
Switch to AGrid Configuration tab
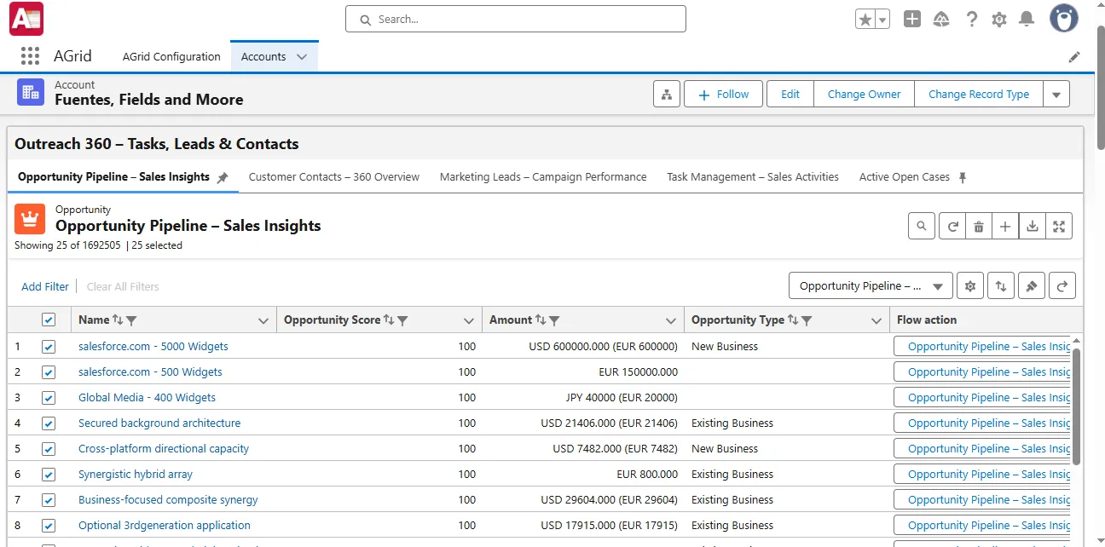[171, 57]
